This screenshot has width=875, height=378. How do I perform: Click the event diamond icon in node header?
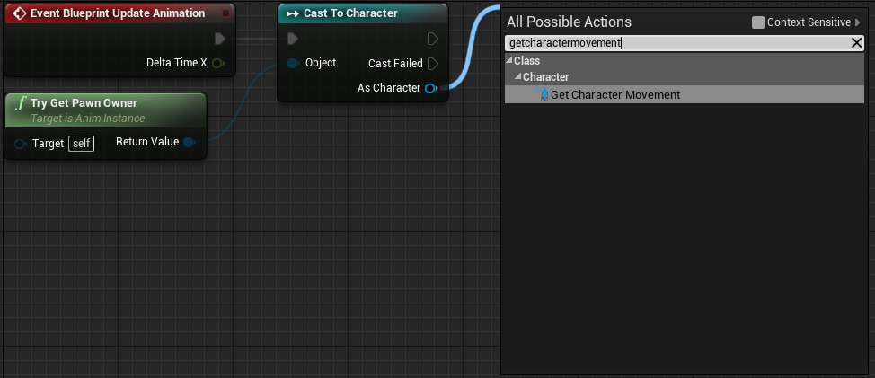point(20,13)
